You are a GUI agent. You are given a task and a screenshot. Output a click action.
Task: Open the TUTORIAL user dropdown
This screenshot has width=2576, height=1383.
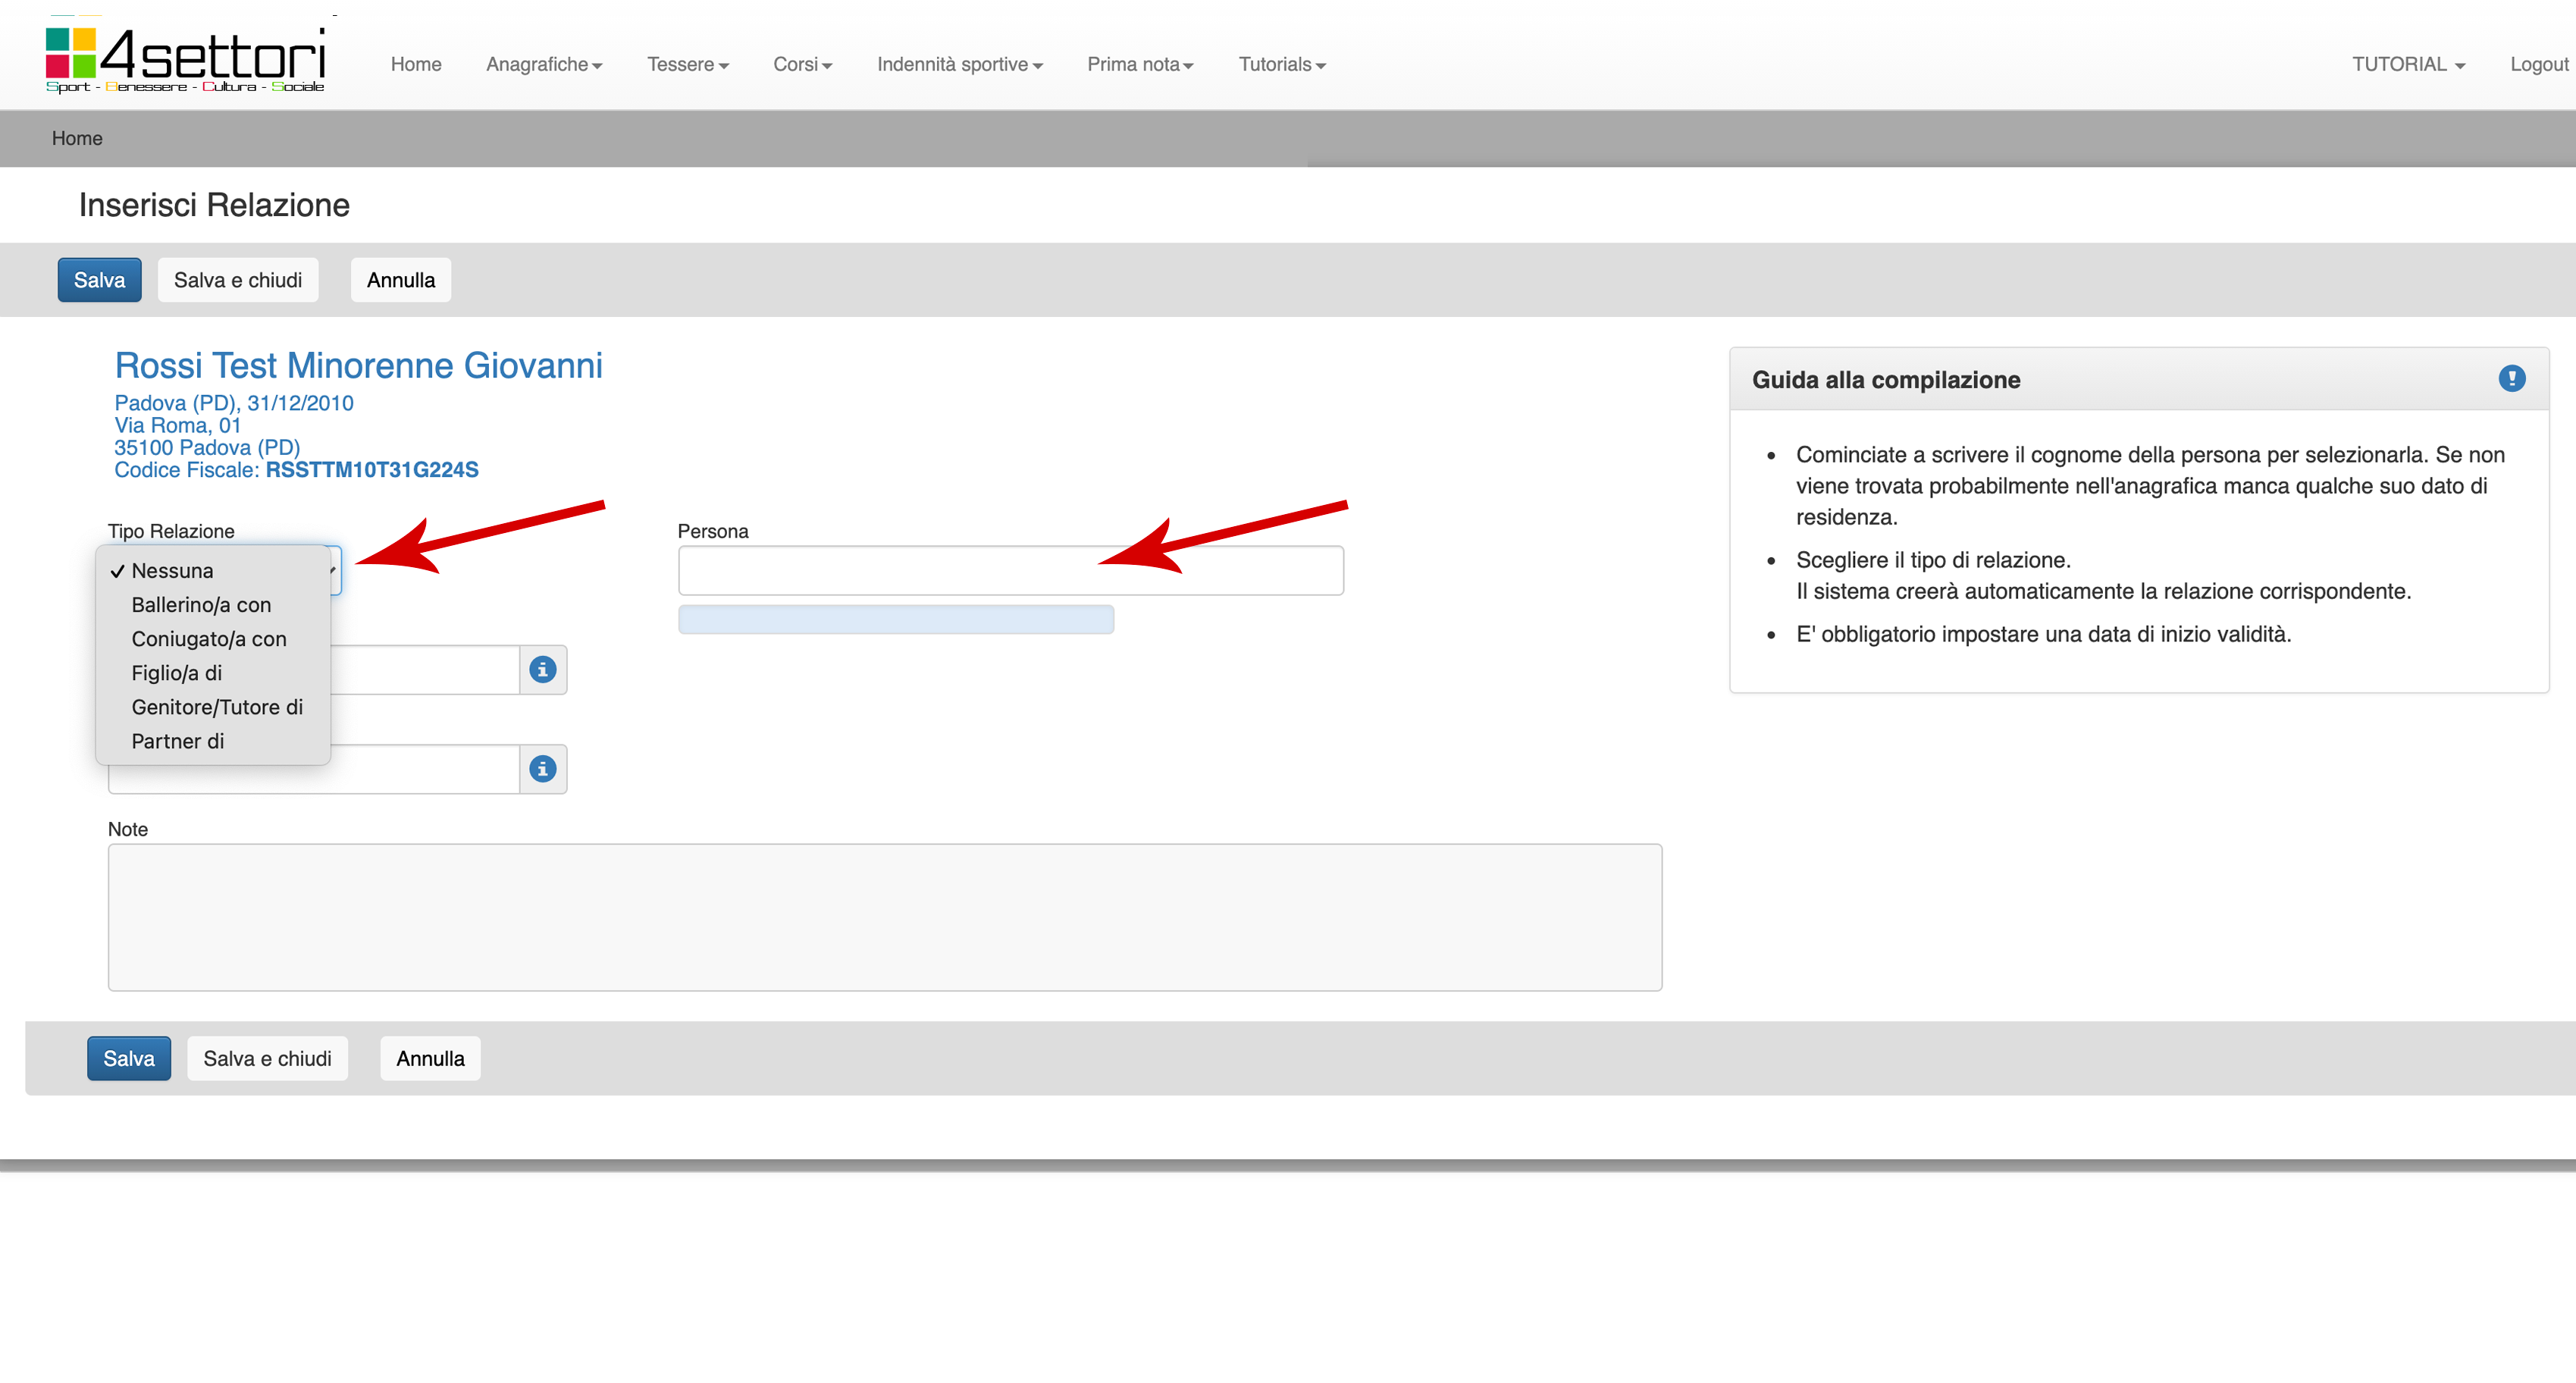point(2407,64)
